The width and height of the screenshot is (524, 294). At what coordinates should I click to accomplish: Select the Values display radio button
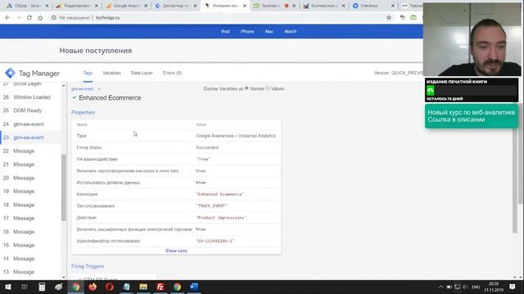[x=268, y=89]
